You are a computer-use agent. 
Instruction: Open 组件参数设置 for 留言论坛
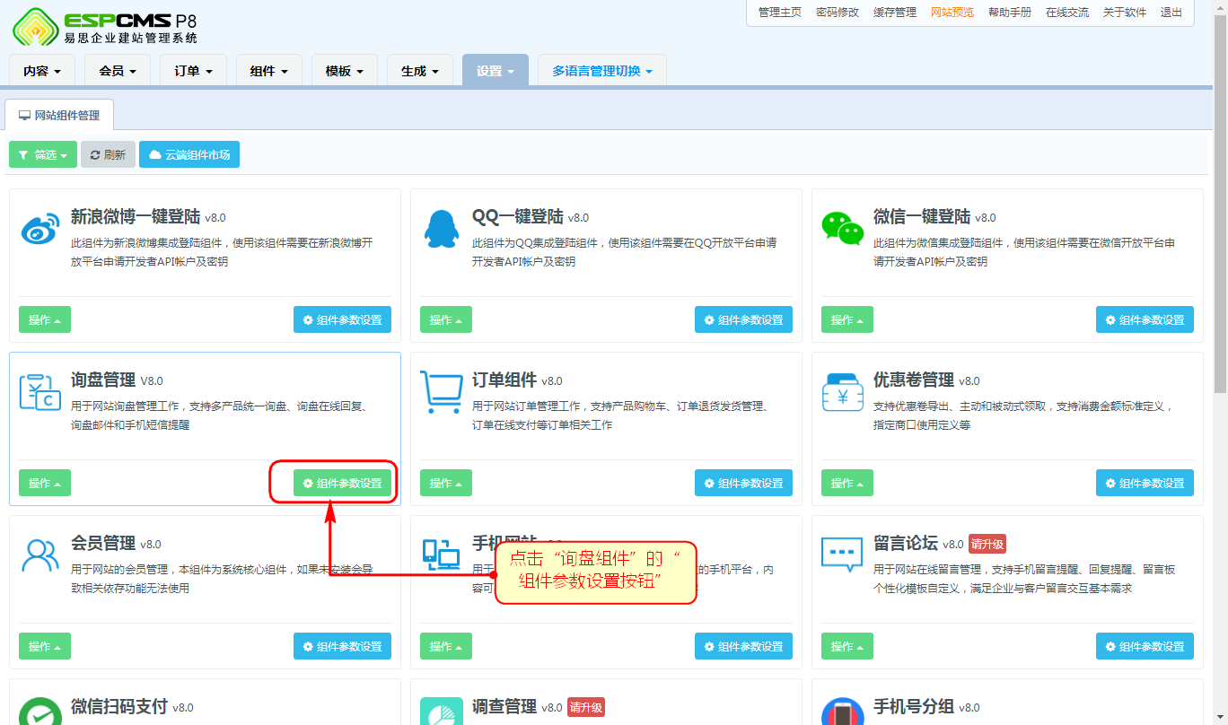[1145, 646]
